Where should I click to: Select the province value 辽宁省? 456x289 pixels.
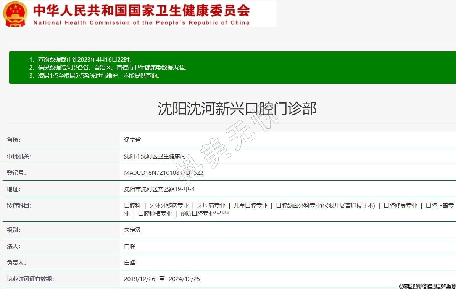point(132,140)
